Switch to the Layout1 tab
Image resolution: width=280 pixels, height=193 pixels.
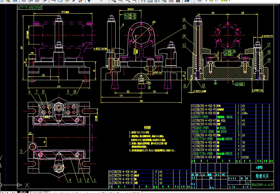pos(36,192)
